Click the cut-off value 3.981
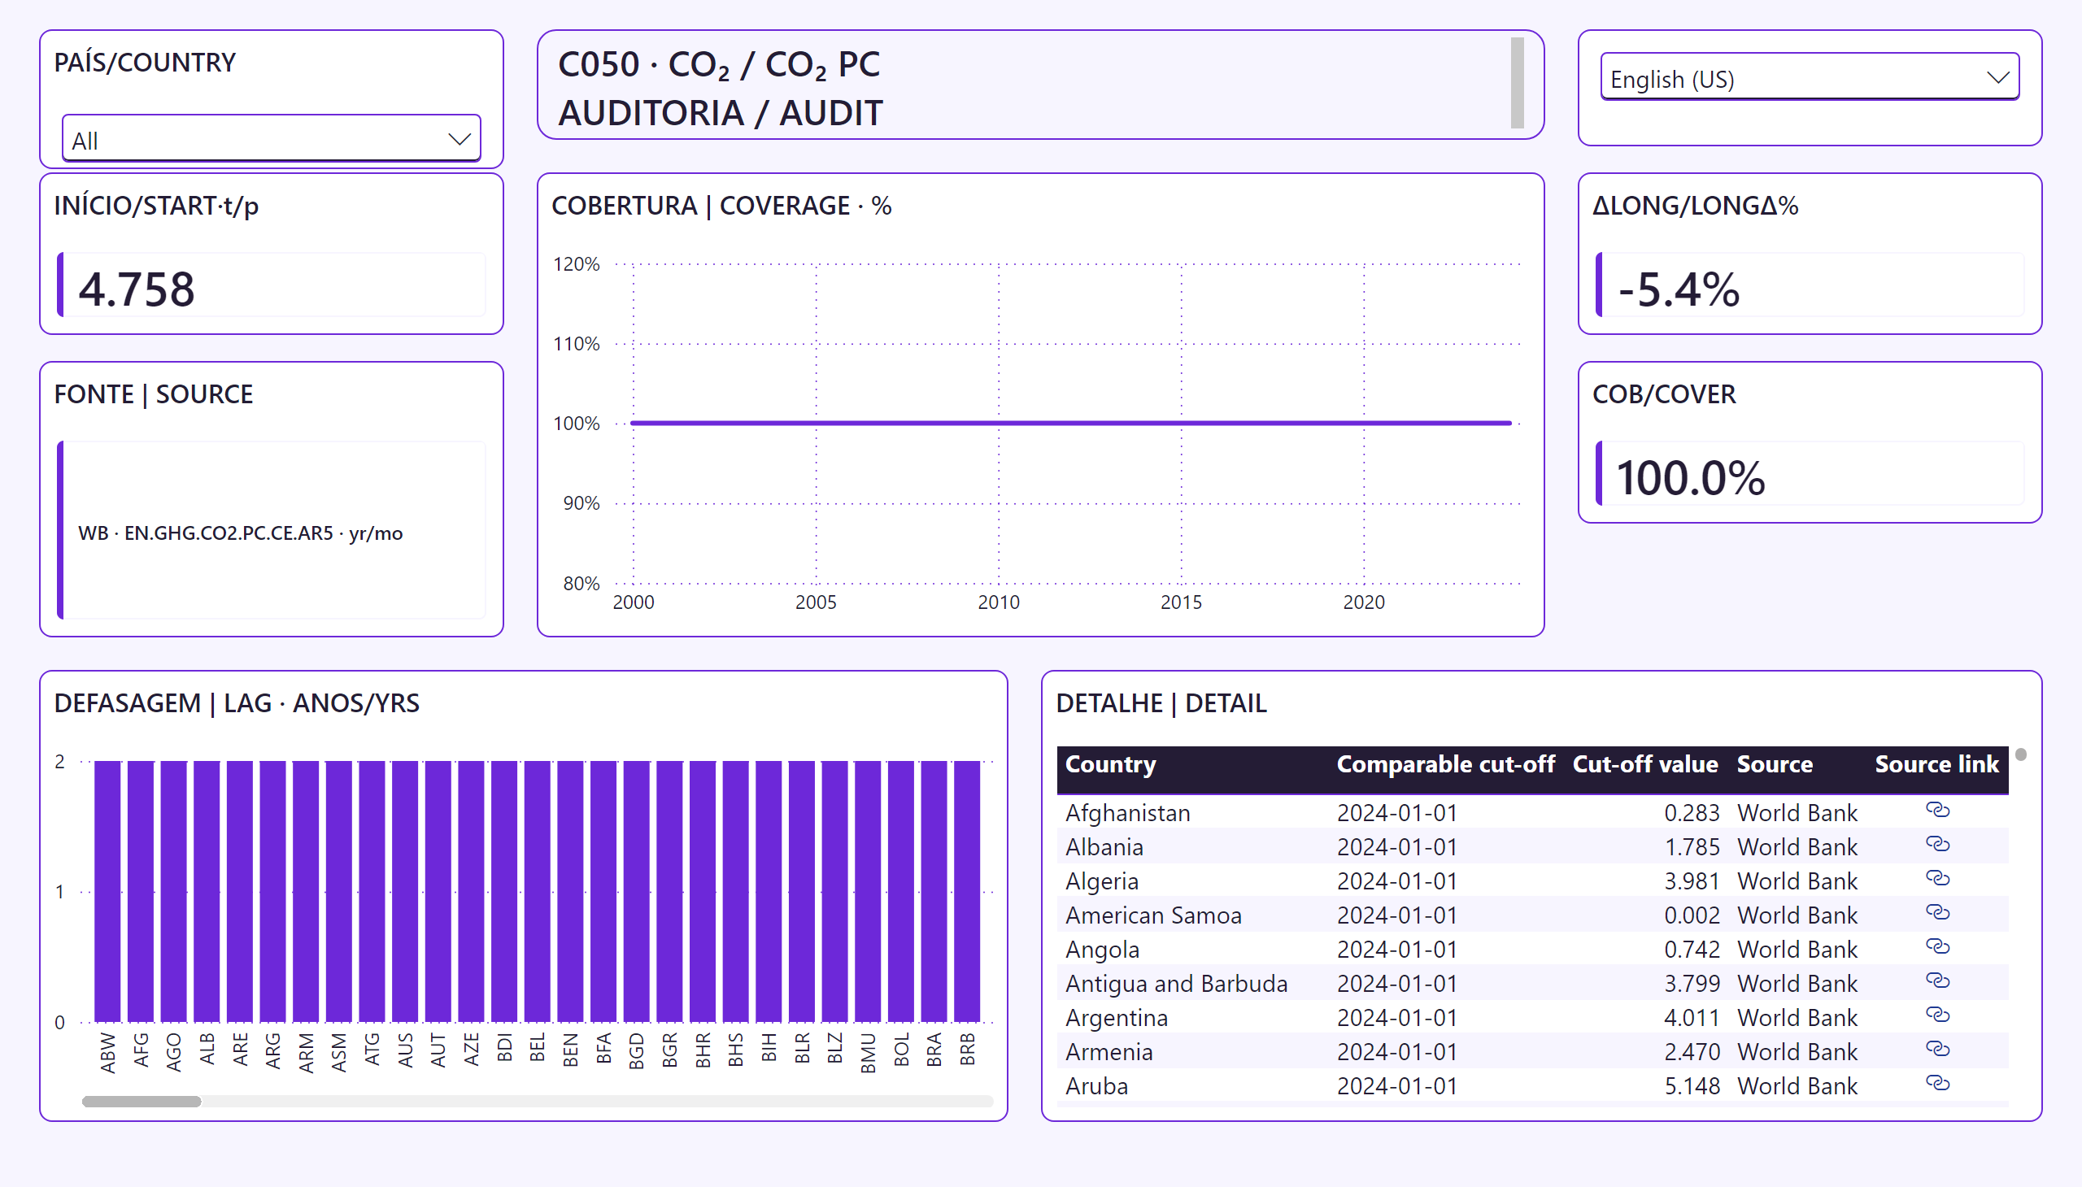The image size is (2082, 1187). coord(1692,881)
